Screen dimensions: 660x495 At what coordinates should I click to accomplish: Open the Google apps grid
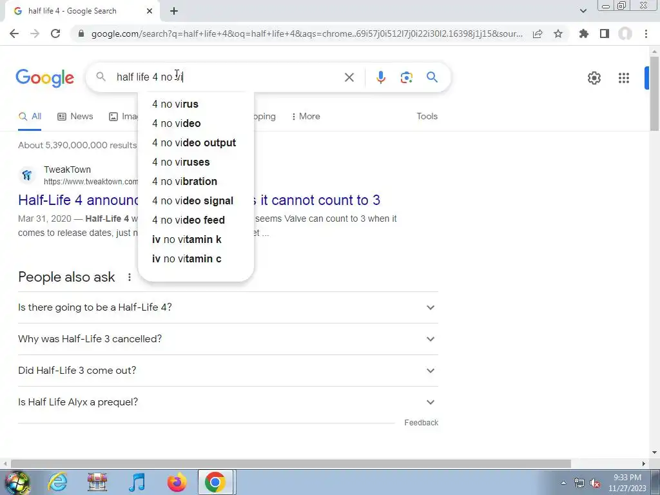point(623,78)
